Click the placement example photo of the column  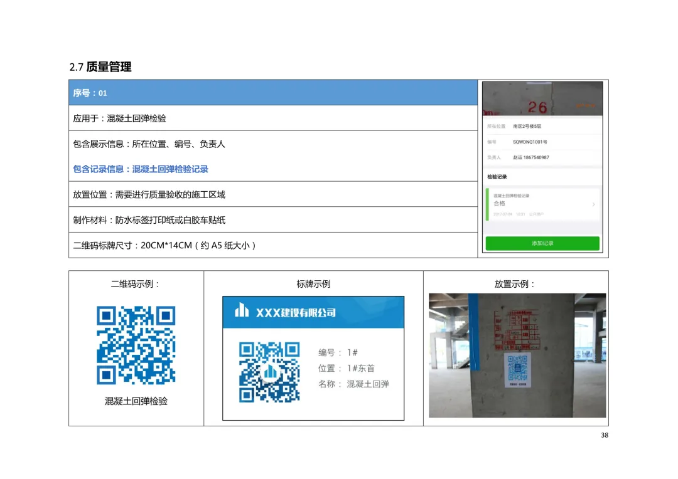[517, 355]
